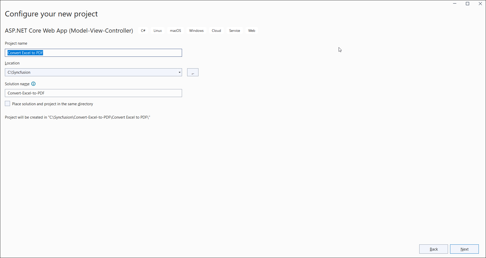
Task: Select the Web tag
Action: (252, 31)
